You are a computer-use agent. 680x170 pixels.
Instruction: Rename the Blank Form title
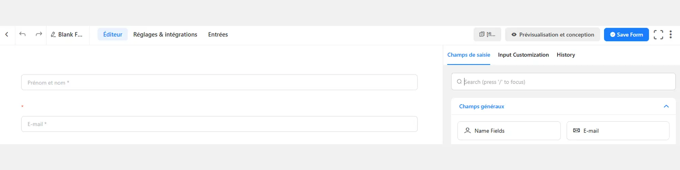click(67, 34)
